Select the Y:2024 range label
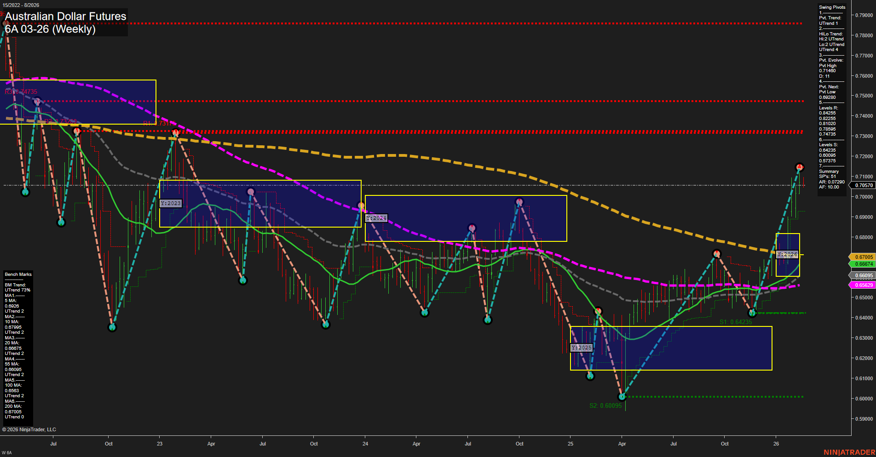The image size is (876, 457). (376, 218)
